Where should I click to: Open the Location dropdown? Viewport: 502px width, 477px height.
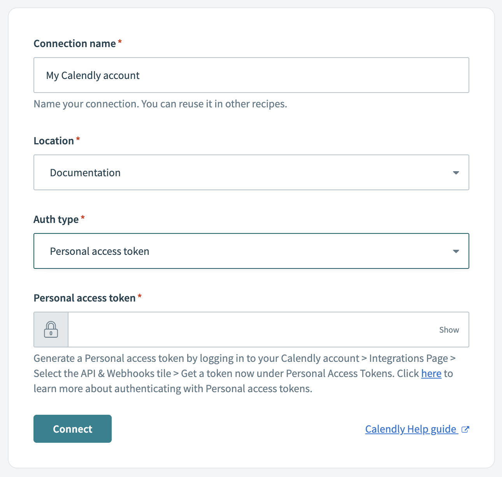pyautogui.click(x=251, y=172)
